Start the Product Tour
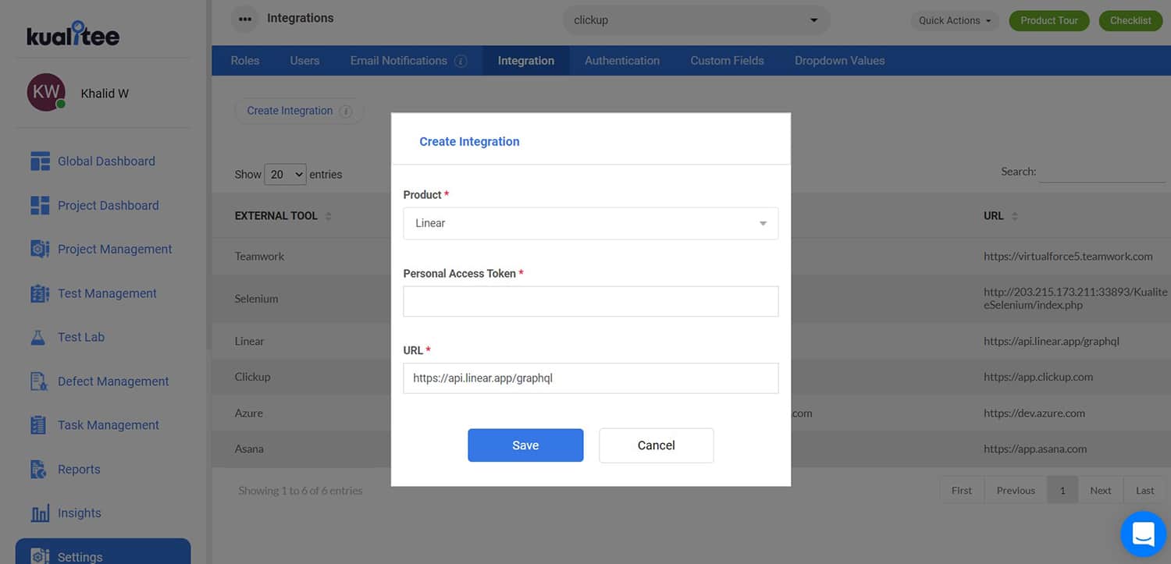The height and width of the screenshot is (564, 1171). tap(1049, 20)
